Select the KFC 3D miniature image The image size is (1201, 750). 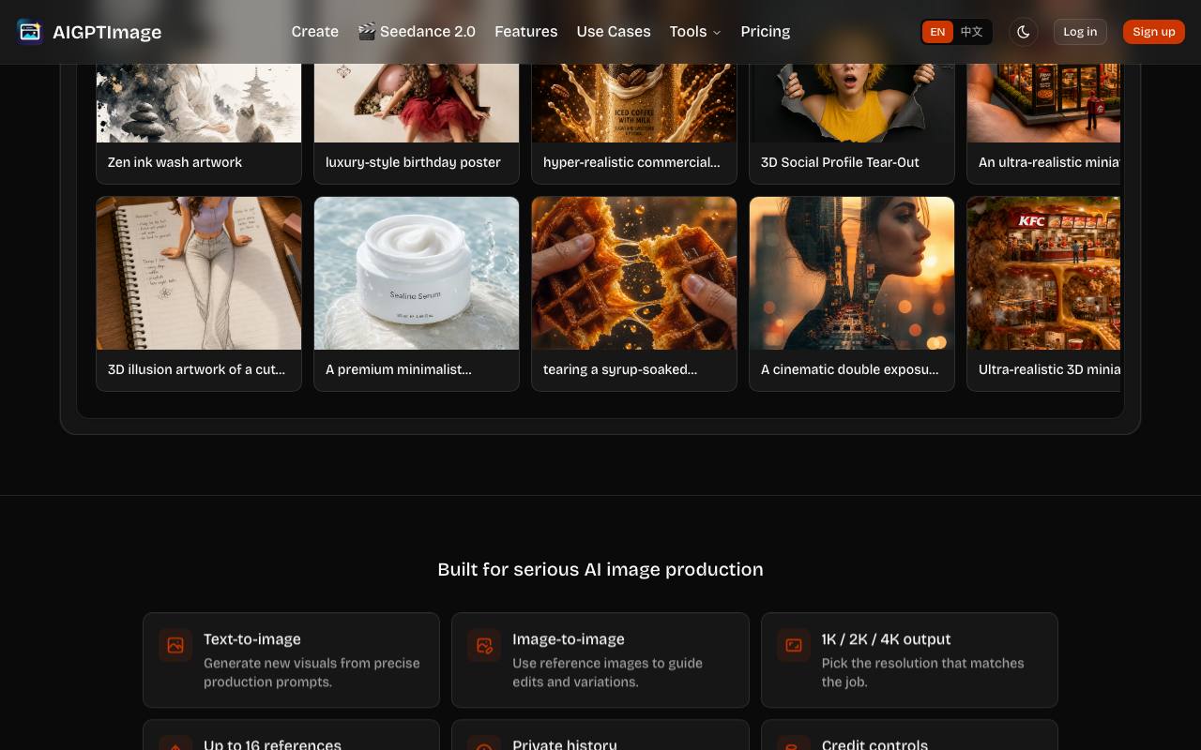point(1043,273)
